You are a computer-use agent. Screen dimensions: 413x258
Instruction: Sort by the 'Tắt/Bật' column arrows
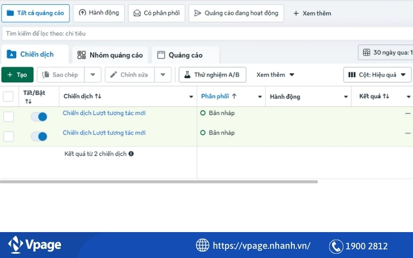[29, 101]
